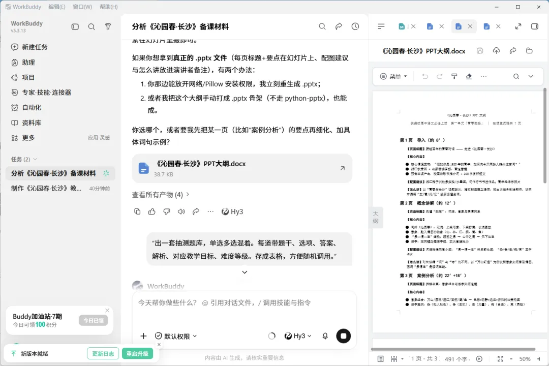Expand the document toolbar chevron
This screenshot has height=366, width=549.
tap(531, 76)
